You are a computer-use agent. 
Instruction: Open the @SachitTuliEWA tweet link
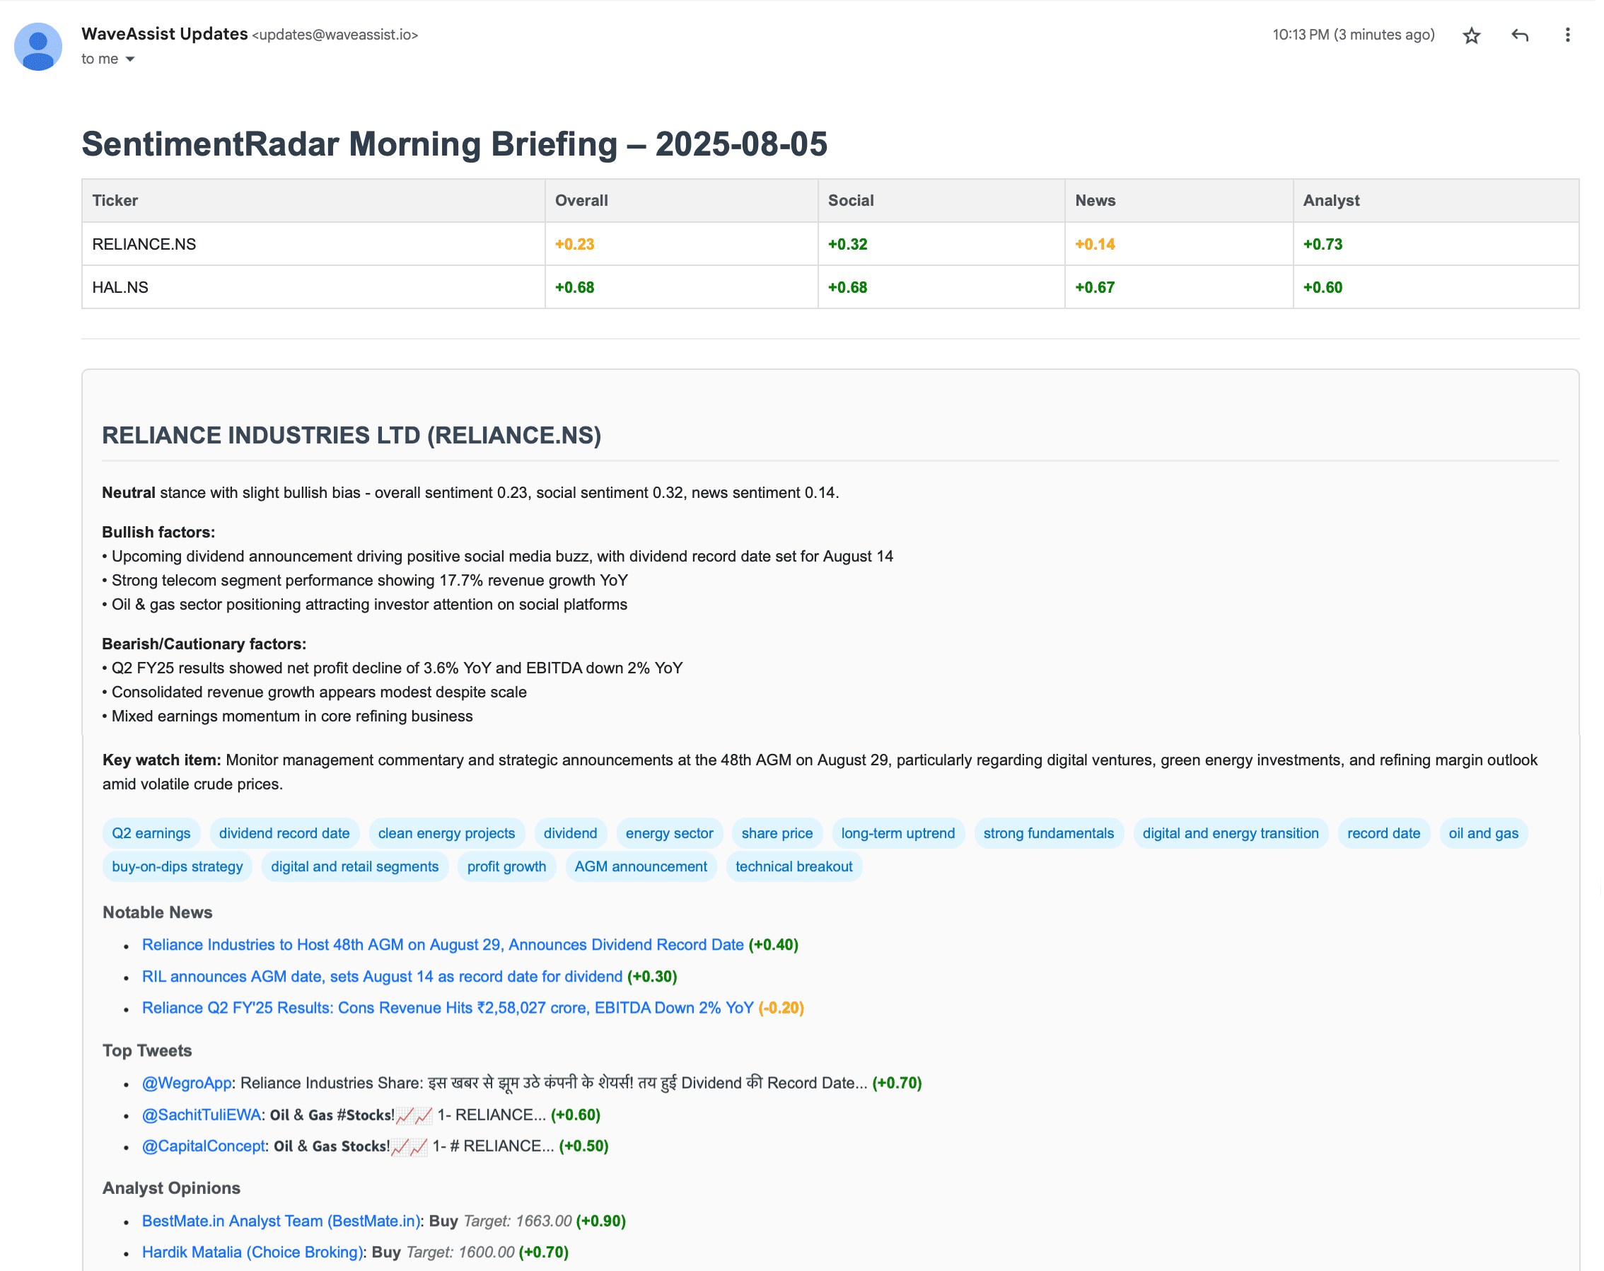(202, 1115)
